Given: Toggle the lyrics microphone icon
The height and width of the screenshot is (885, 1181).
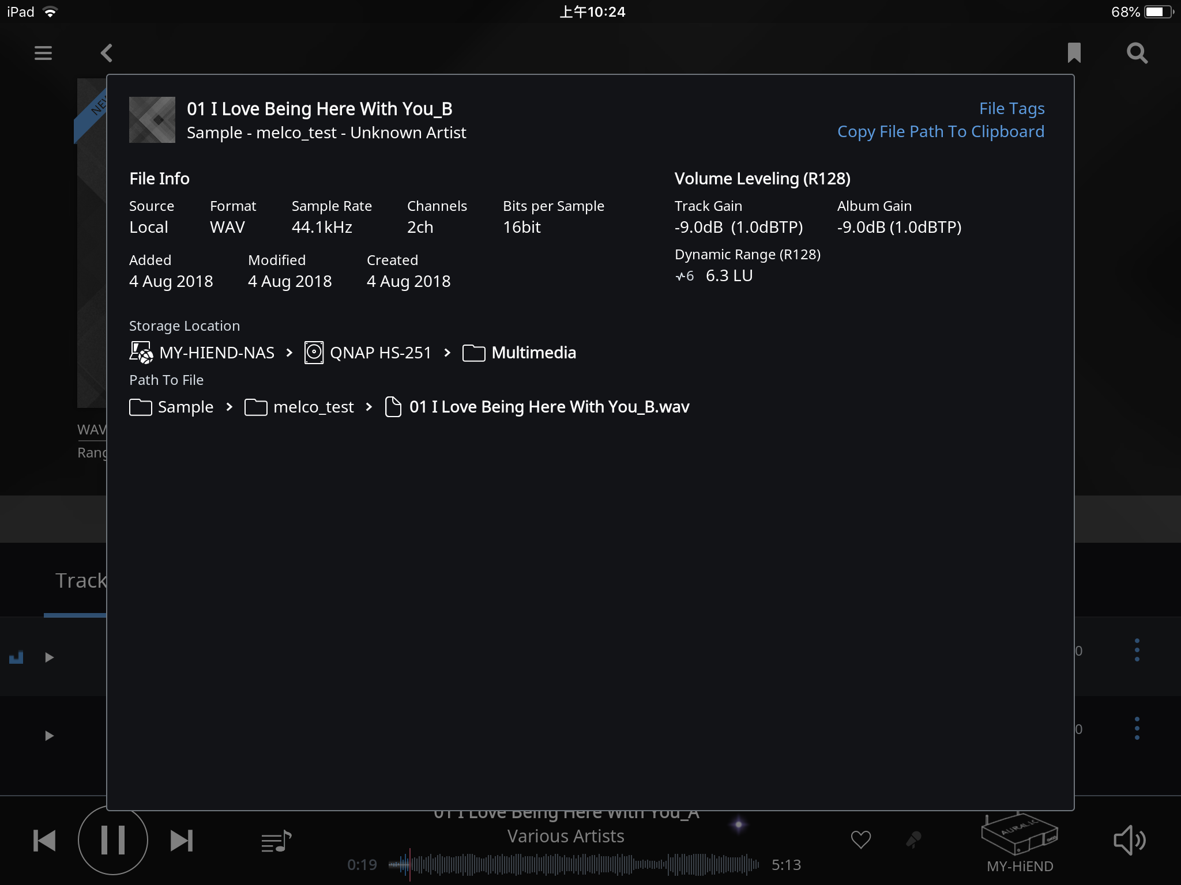Looking at the screenshot, I should 913,840.
